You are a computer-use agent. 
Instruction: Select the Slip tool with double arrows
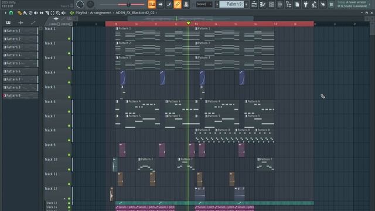click(x=42, y=13)
